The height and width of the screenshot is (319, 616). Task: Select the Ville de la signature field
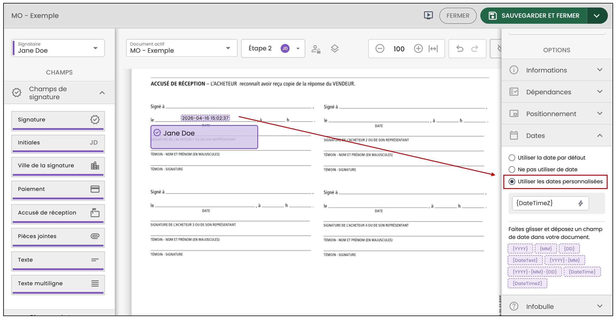58,166
